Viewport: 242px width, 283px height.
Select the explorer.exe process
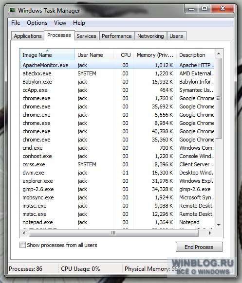[117, 181]
